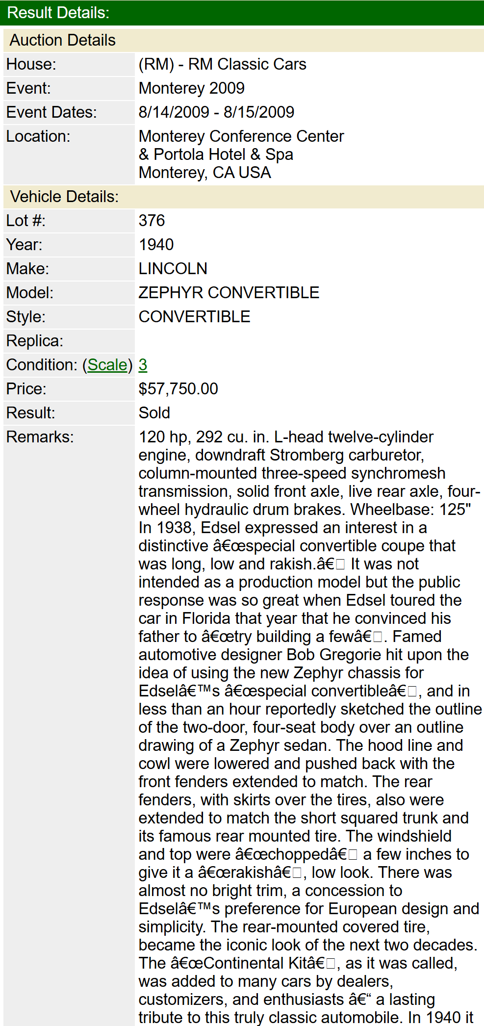The height and width of the screenshot is (1026, 484).
Task: Click the condition rating 3 link
Action: coord(143,365)
